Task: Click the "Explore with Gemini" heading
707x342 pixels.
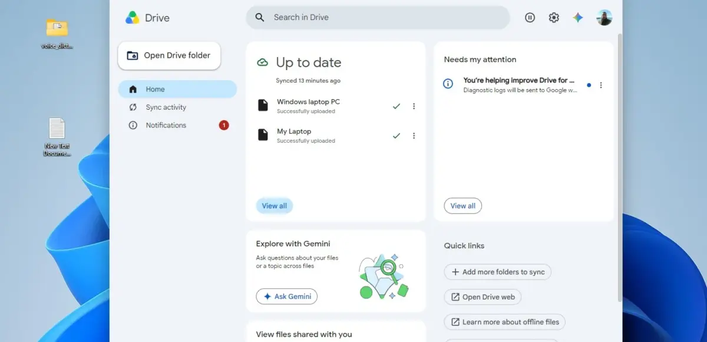Action: [293, 244]
